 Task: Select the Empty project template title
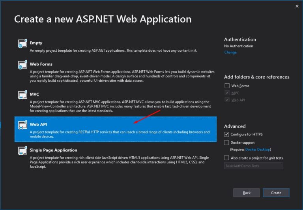click(36, 43)
